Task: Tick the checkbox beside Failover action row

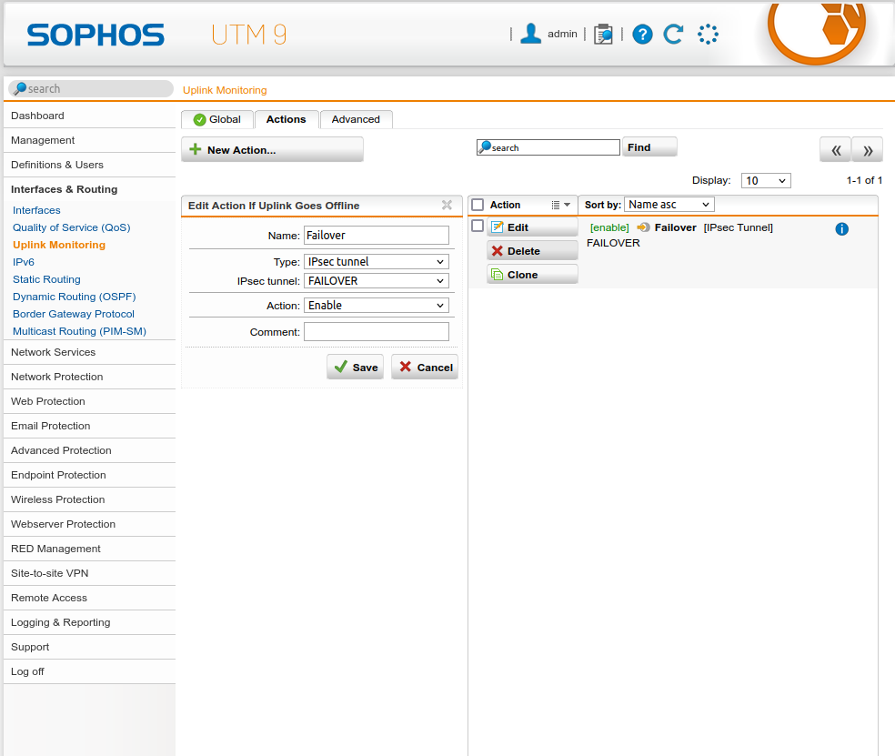Action: coord(478,227)
